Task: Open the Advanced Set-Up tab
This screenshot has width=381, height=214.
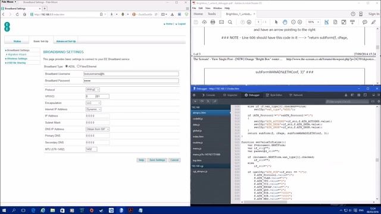Action: [x=66, y=41]
